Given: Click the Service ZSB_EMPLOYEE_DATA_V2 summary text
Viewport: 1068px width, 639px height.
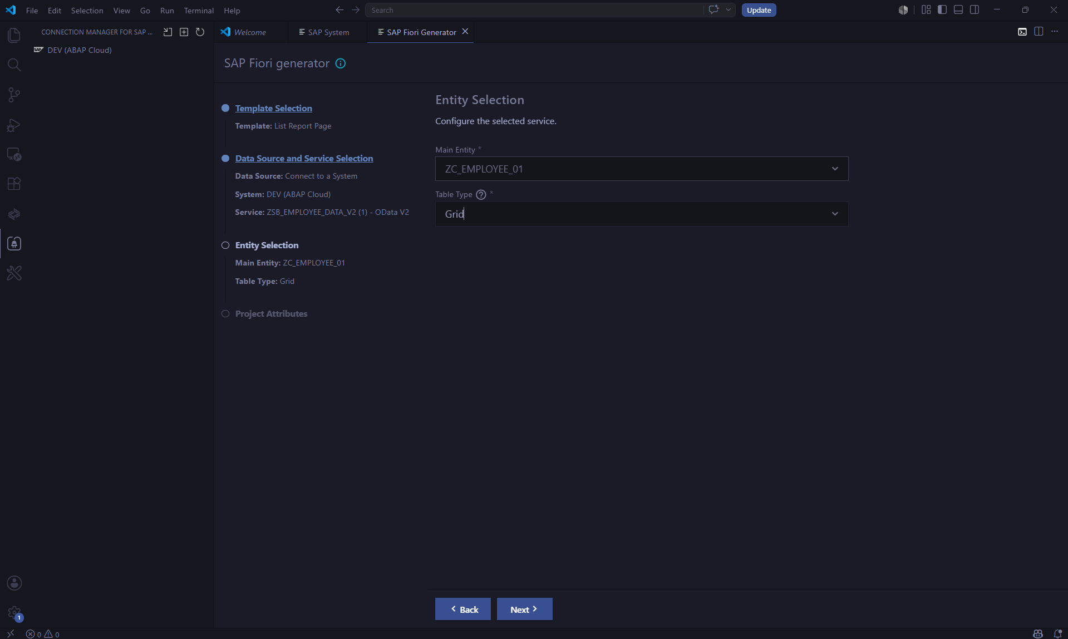Looking at the screenshot, I should pyautogui.click(x=322, y=212).
